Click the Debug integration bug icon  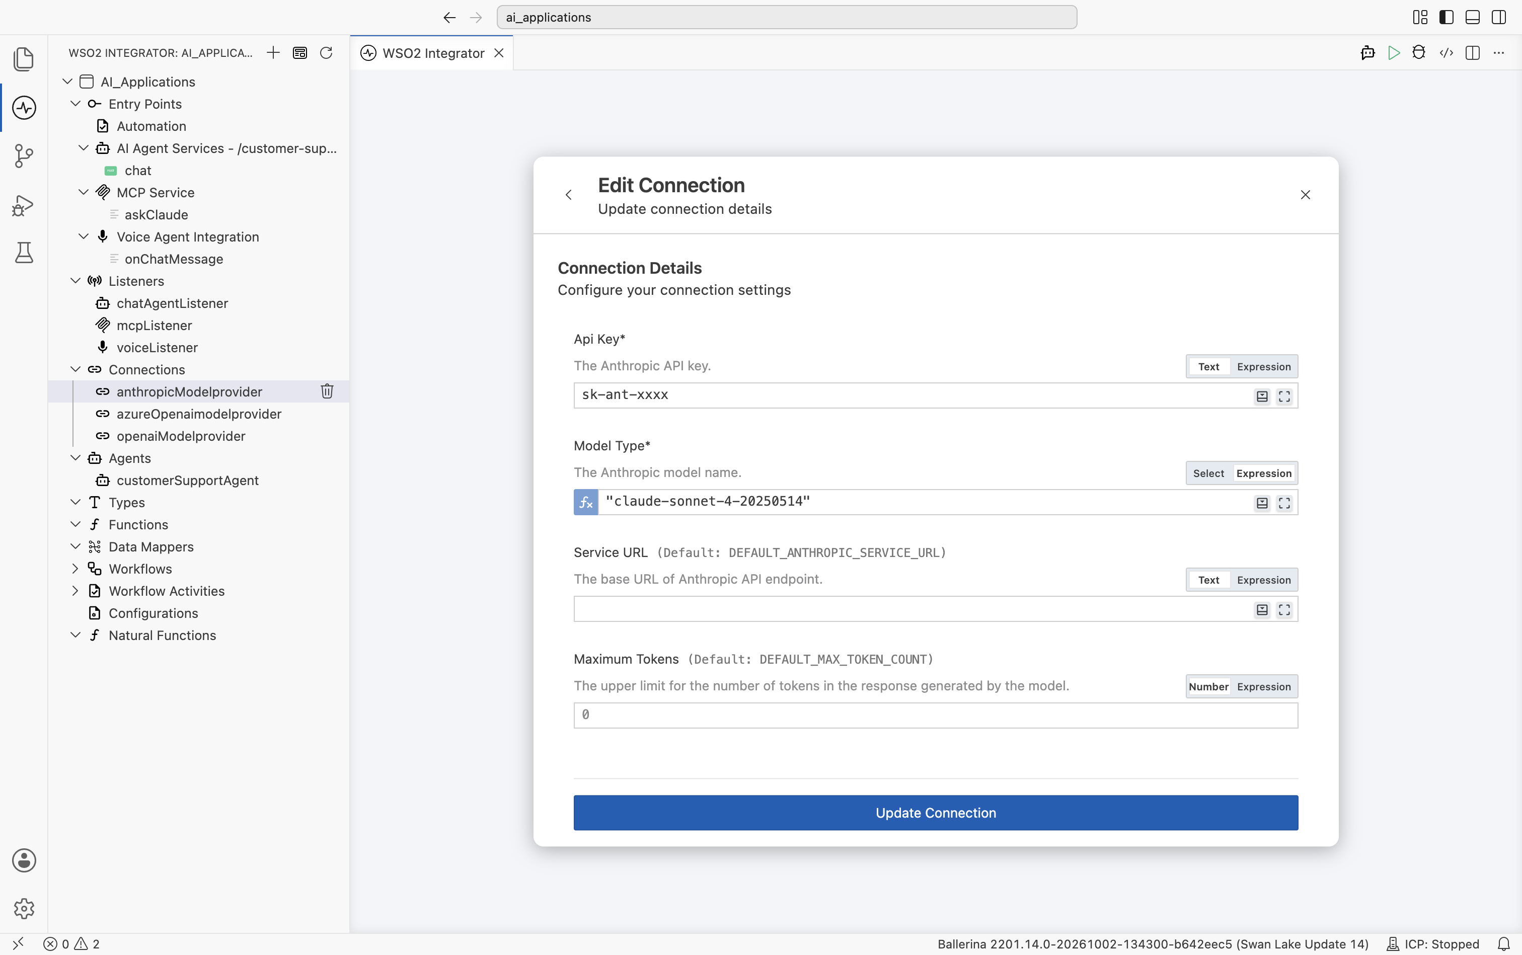point(1419,52)
